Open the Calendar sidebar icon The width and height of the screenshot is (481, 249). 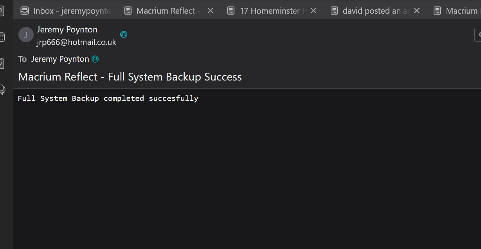pyautogui.click(x=2, y=37)
